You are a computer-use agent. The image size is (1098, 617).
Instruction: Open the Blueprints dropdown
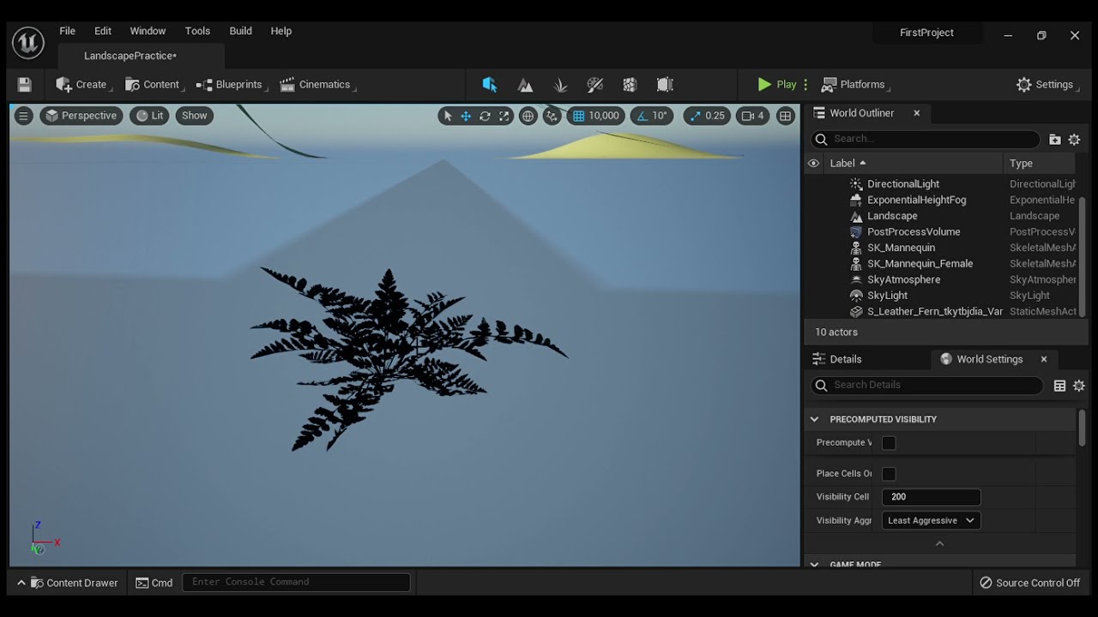point(230,85)
